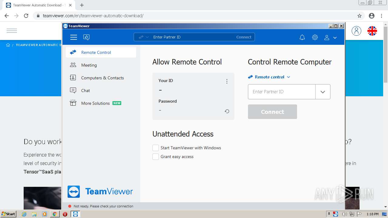Viewport: 388px width, 218px height.
Task: Open the TeamViewer hamburger menu
Action: pyautogui.click(x=74, y=37)
